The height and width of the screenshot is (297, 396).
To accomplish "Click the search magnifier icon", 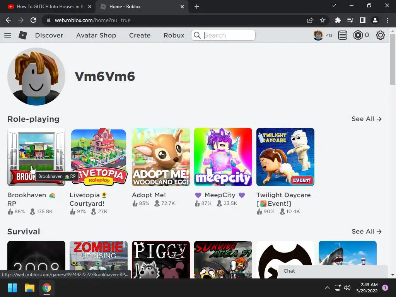I will click(x=197, y=35).
